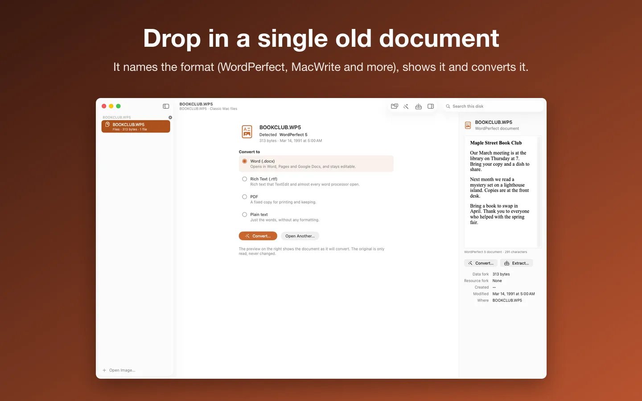Click the 'Convert to' section label
This screenshot has width=642, height=401.
pyautogui.click(x=249, y=152)
